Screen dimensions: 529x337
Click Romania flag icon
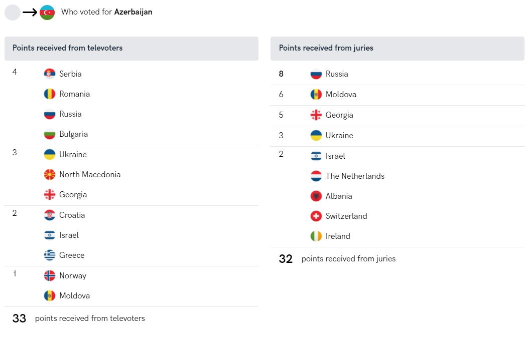pos(50,94)
